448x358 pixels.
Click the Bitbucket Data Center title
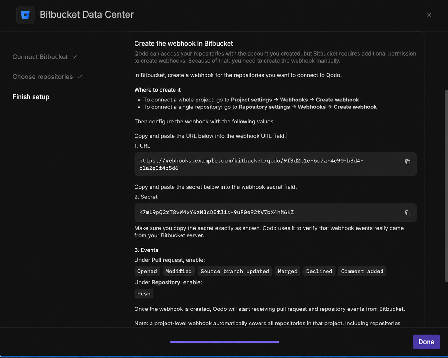pyautogui.click(x=87, y=15)
